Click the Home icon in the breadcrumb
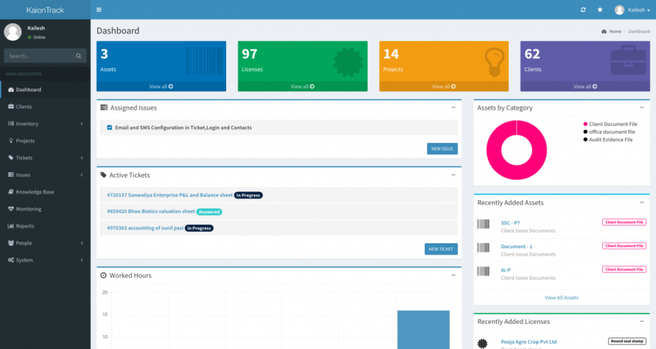Viewport: 656px width, 349px height. pyautogui.click(x=604, y=31)
